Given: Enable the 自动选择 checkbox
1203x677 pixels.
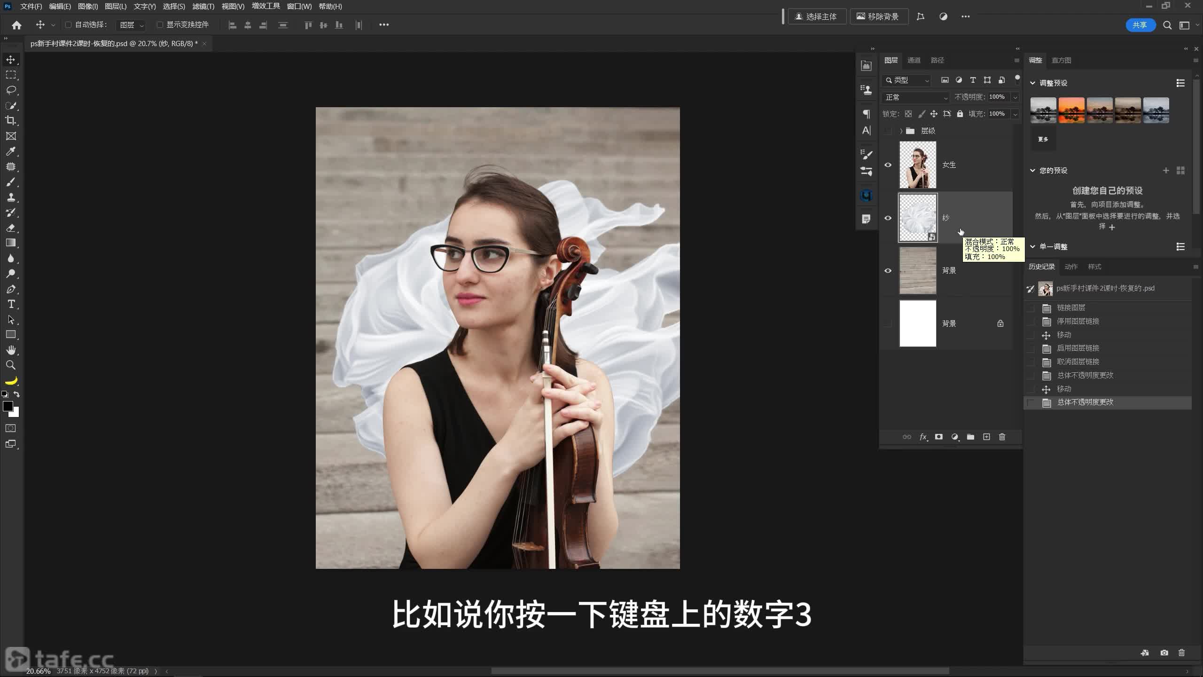Looking at the screenshot, I should [x=68, y=24].
